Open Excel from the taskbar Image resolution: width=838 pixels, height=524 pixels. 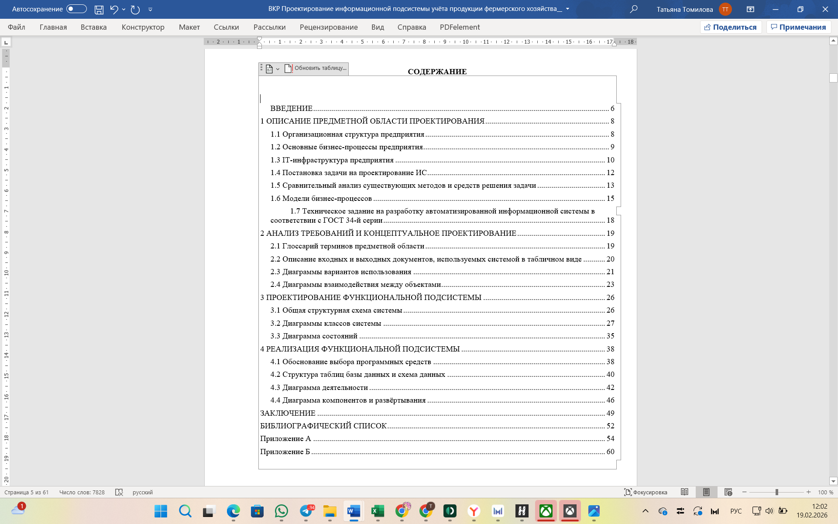click(378, 511)
